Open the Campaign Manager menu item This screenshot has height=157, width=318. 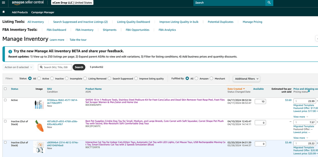click(43, 12)
